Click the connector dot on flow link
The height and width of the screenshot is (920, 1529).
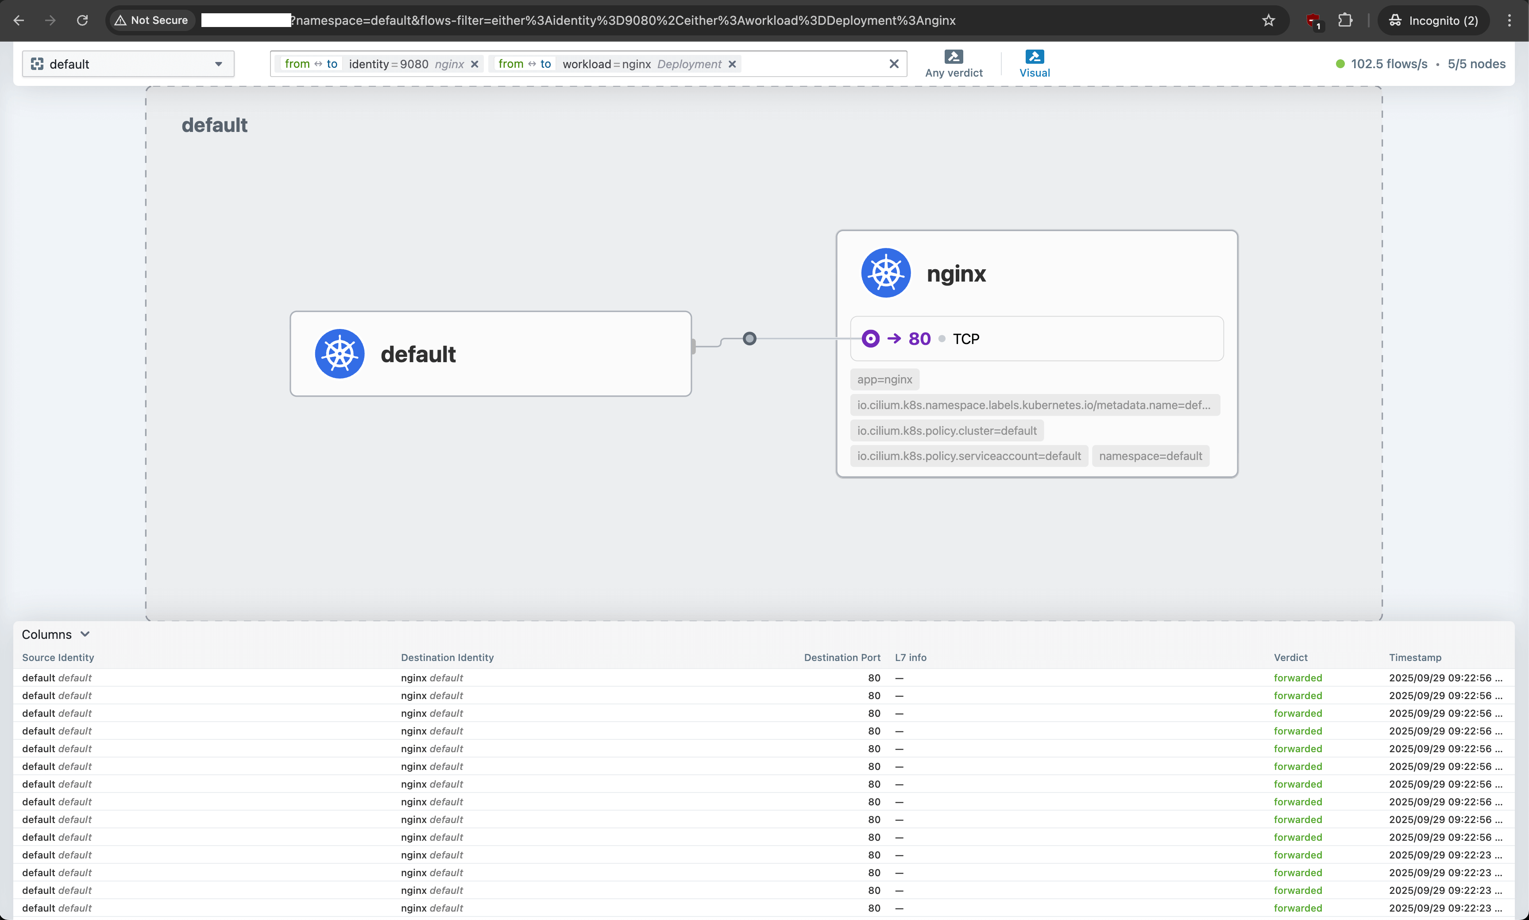point(749,339)
